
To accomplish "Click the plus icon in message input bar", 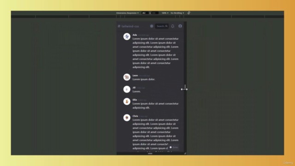I will [171, 148].
